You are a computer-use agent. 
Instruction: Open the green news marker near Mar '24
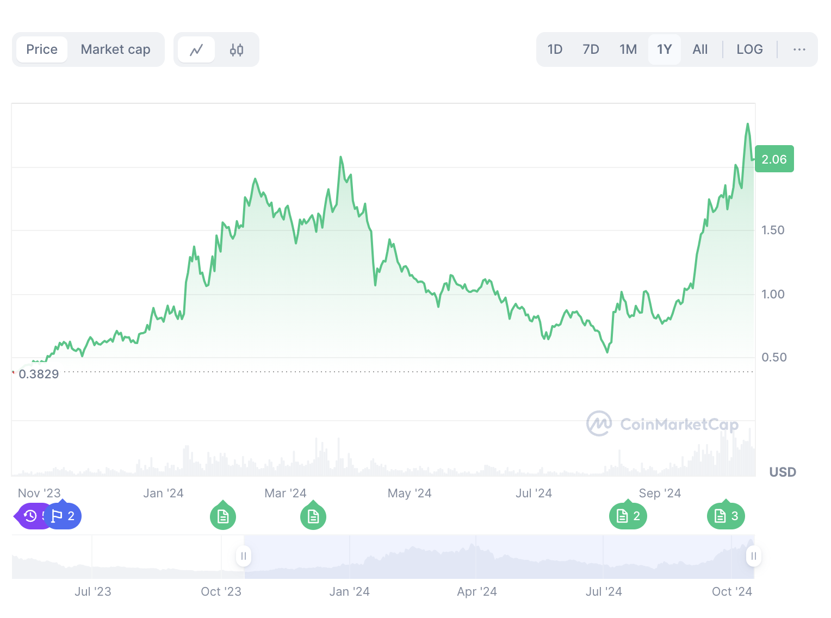(313, 516)
